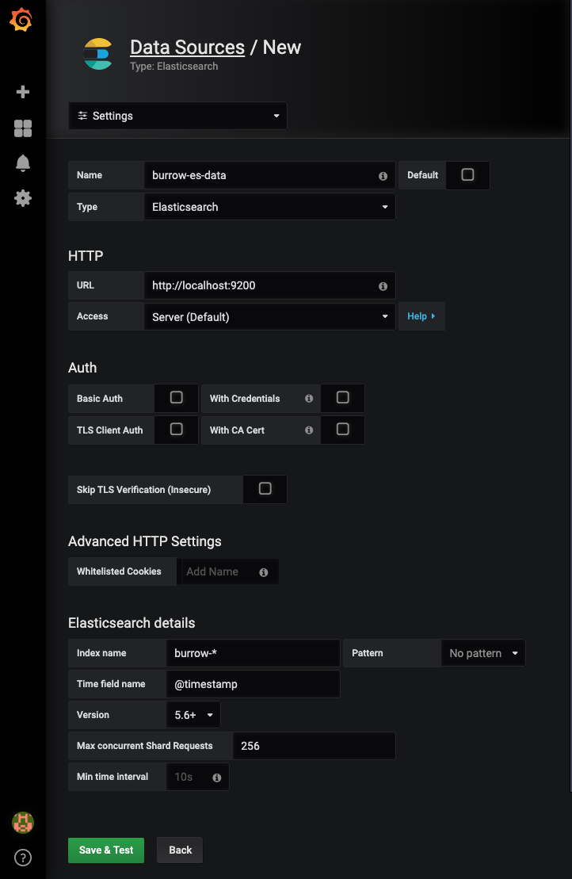This screenshot has height=879, width=572.
Task: Open the Version 5.6+ dropdown
Action: 193,715
